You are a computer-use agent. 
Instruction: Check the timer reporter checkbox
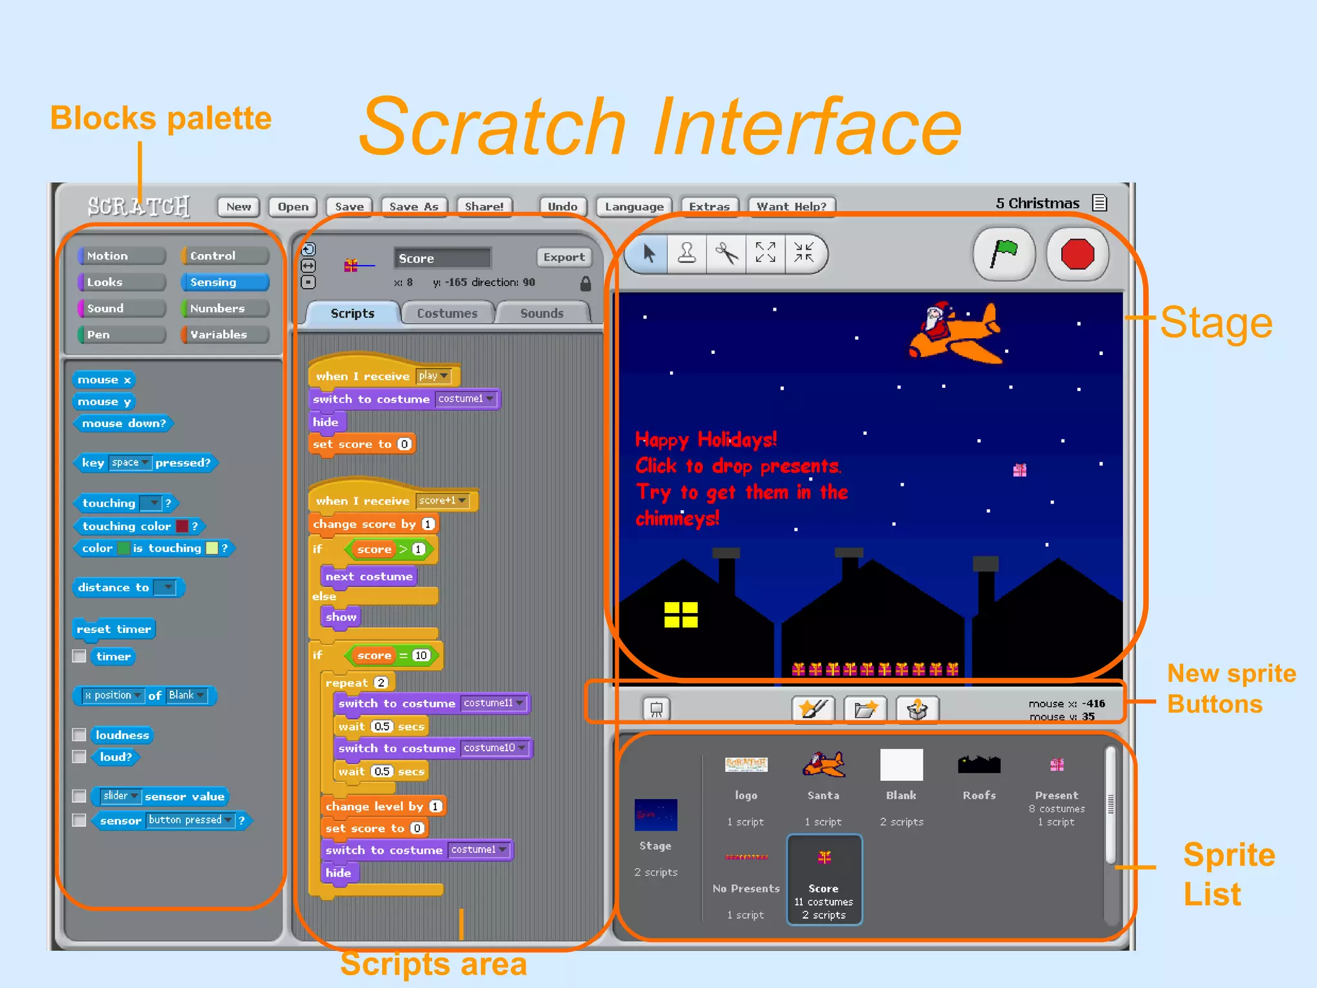[79, 656]
